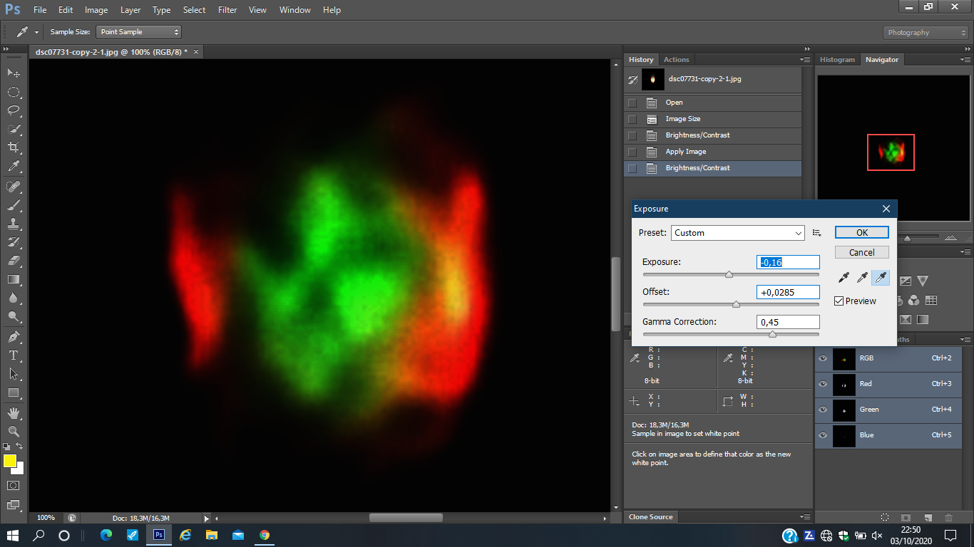Select the Hand tool

coord(14,413)
